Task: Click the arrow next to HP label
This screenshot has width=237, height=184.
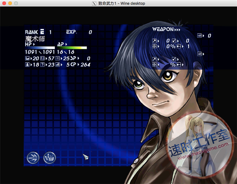Action: [34, 45]
